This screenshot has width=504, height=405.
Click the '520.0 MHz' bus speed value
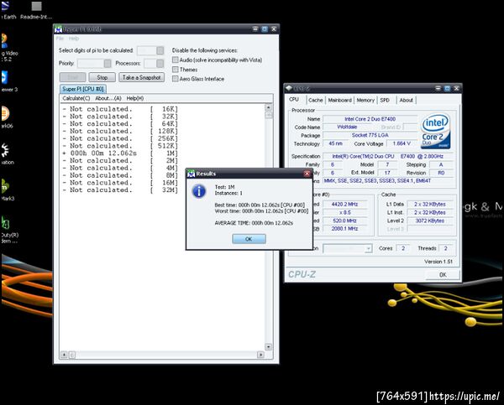click(345, 221)
